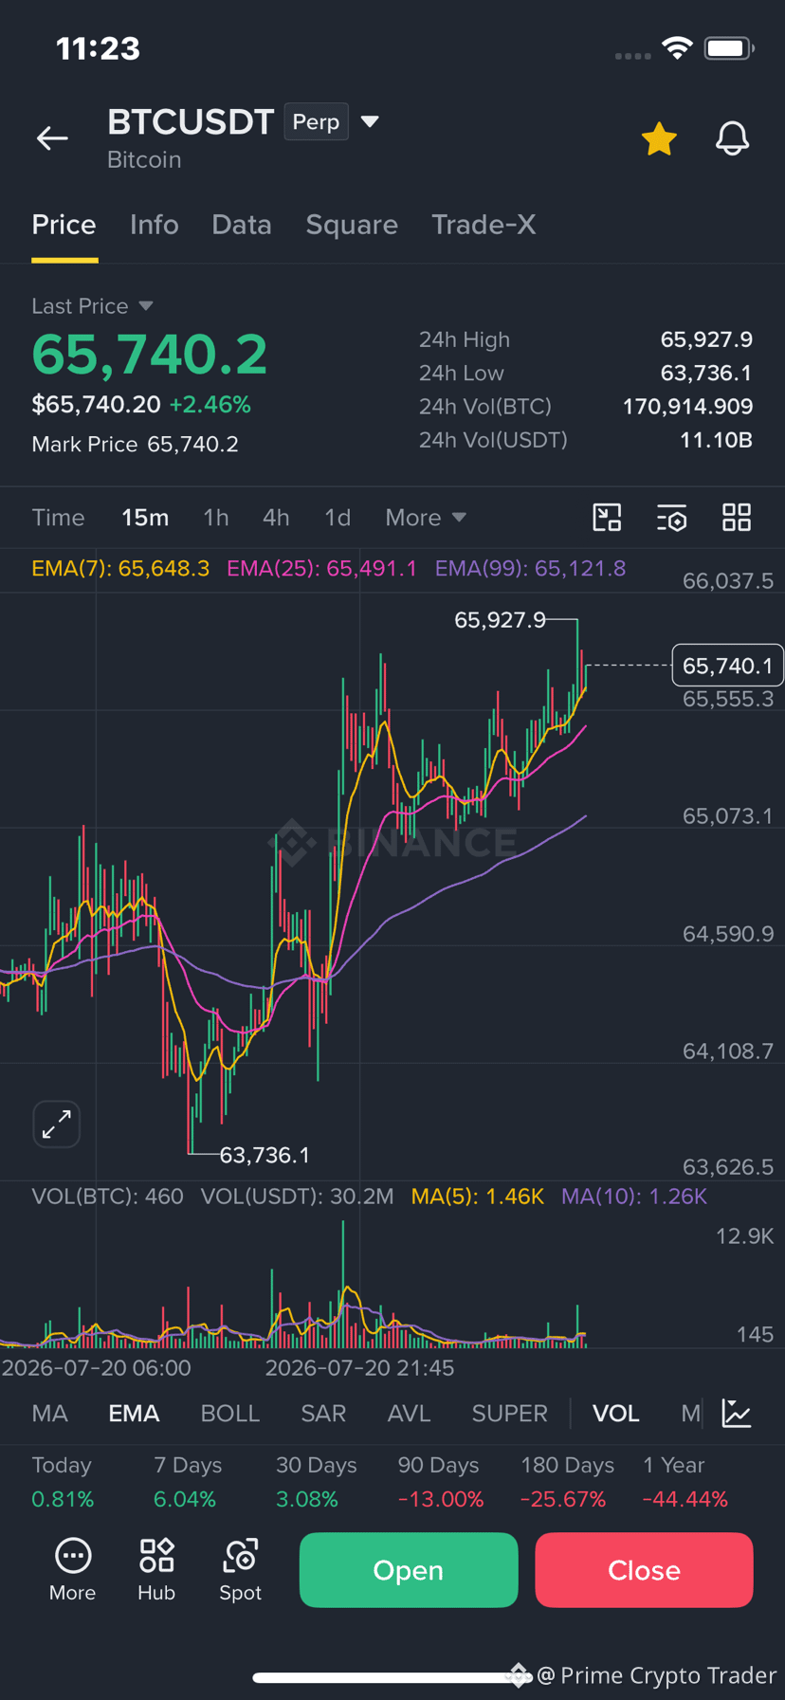The height and width of the screenshot is (1700, 785).
Task: Toggle the favorite star icon
Action: (659, 138)
